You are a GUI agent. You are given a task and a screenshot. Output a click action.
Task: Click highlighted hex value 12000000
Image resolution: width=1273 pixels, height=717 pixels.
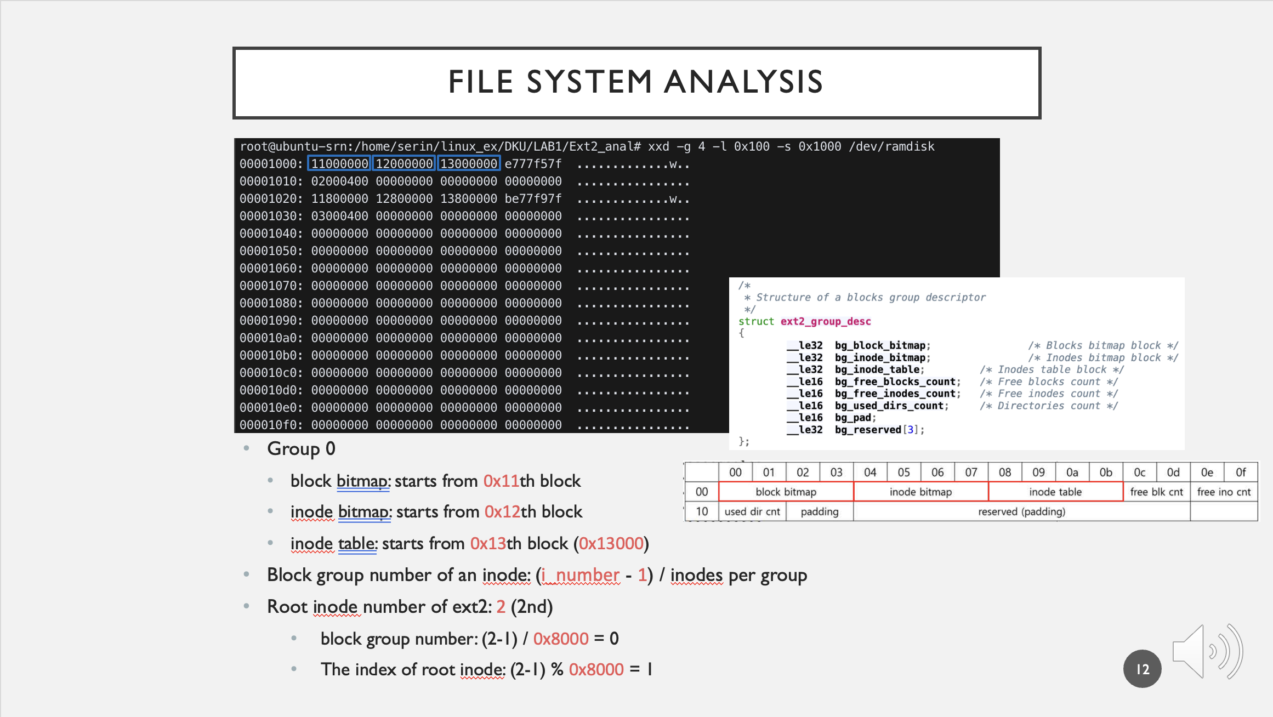[404, 163]
